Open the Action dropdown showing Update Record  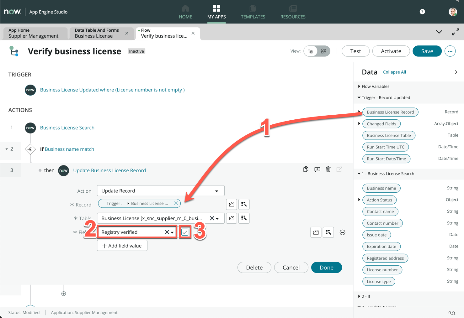[161, 191]
